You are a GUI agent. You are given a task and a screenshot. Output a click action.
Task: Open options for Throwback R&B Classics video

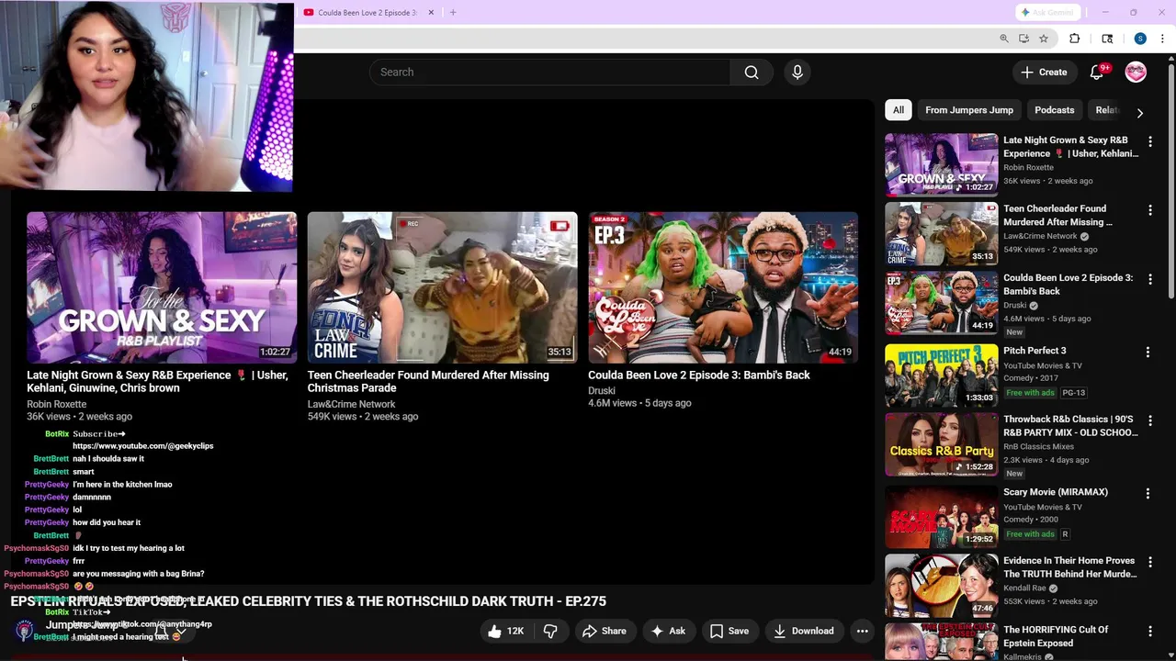coord(1149,421)
